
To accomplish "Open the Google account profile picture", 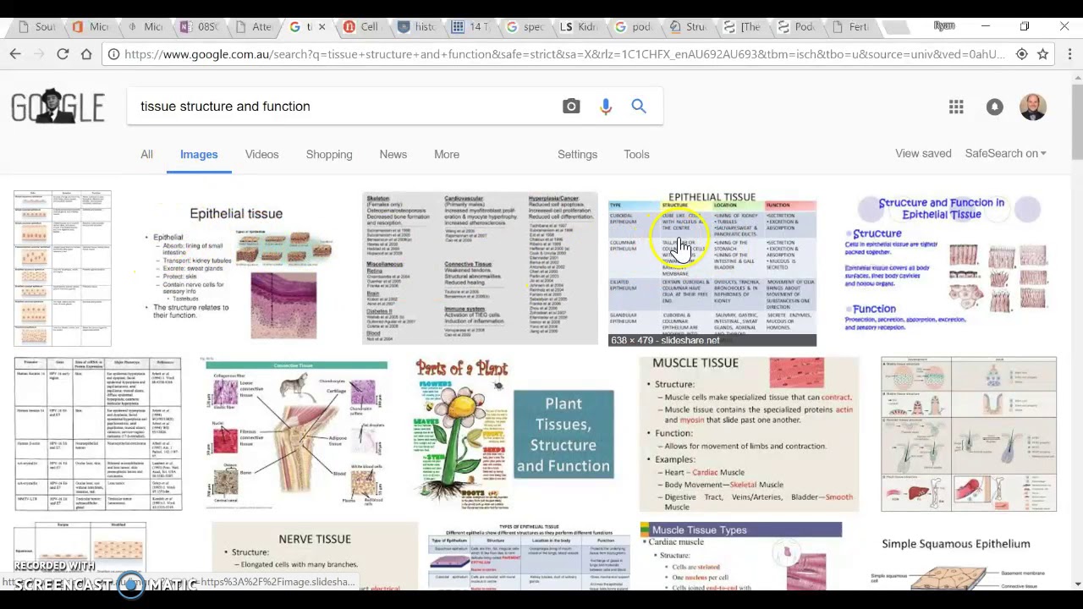I will point(1033,107).
